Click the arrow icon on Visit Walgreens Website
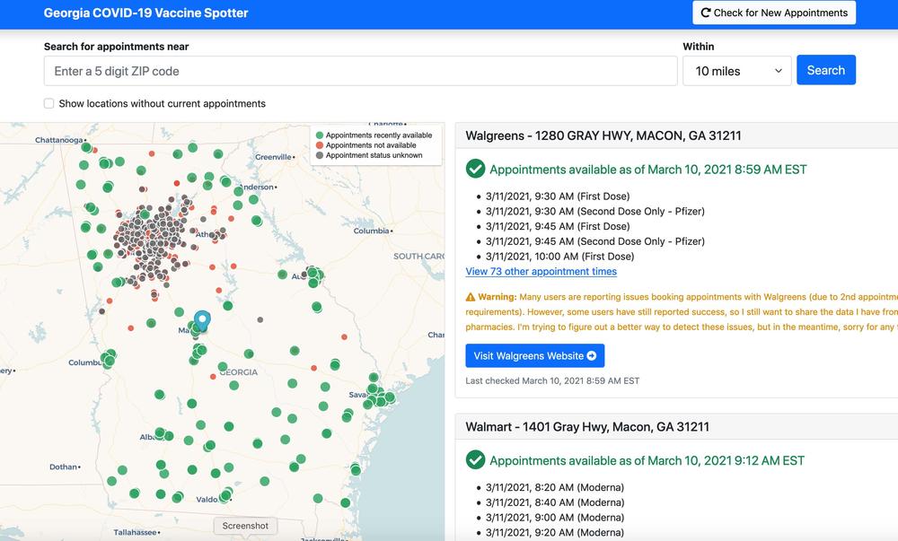Screen dimensions: 898x541 (592, 355)
